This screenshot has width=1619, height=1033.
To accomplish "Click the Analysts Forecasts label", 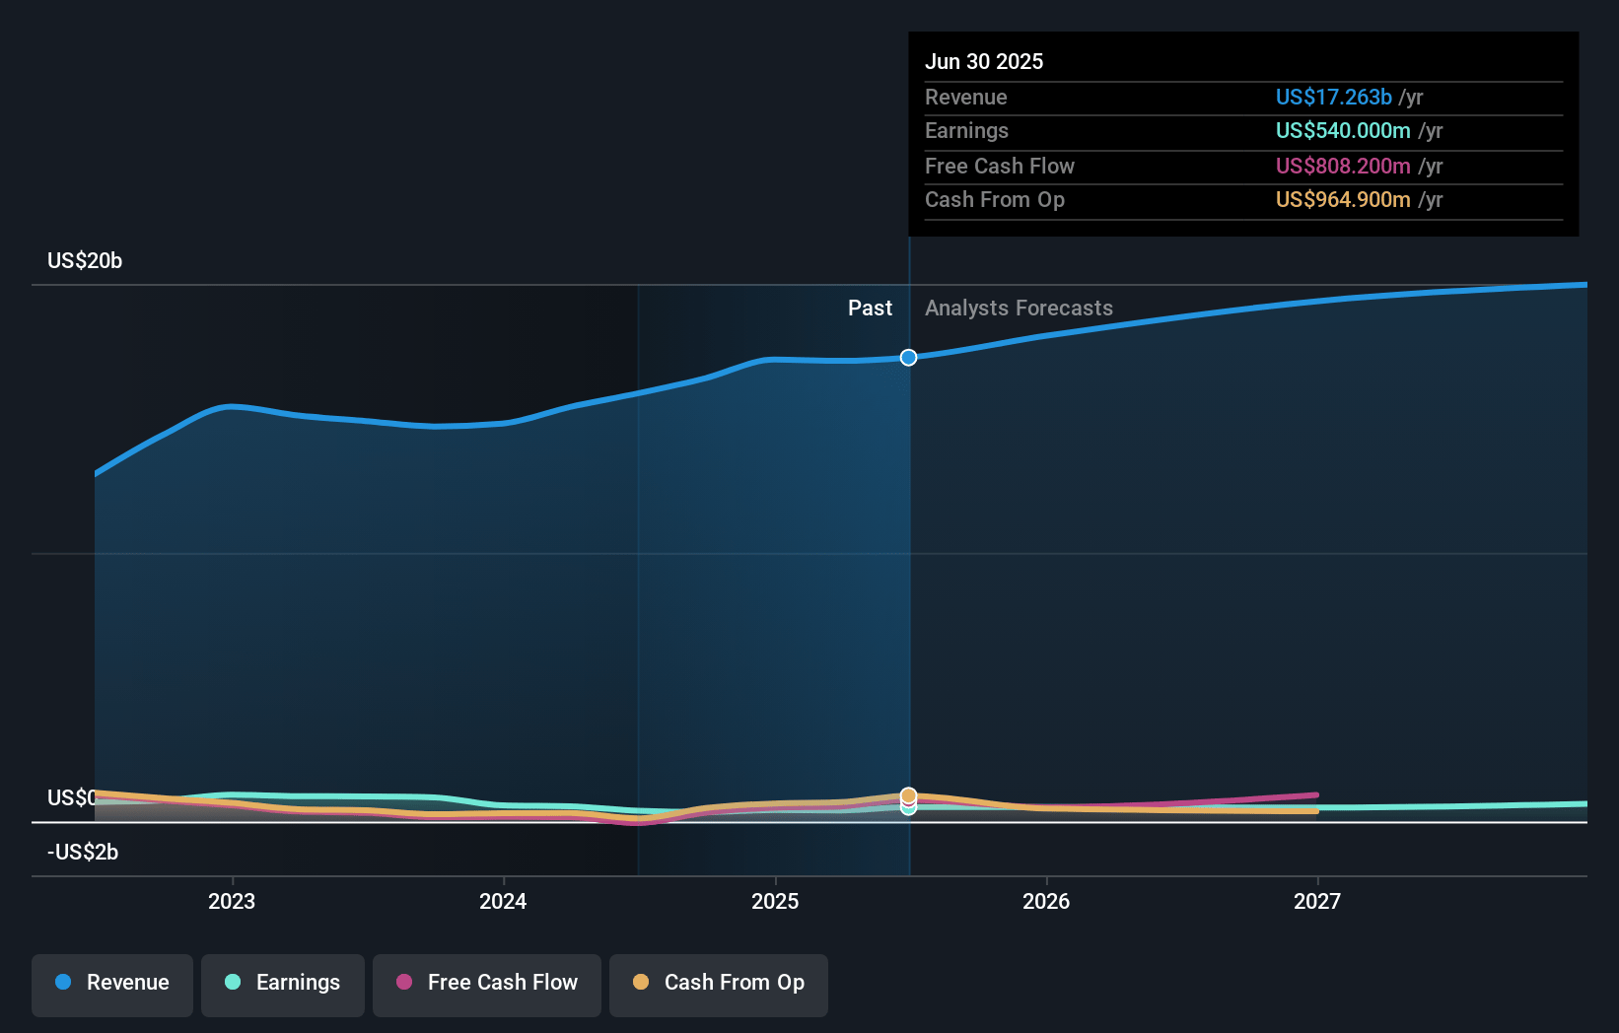I will (1019, 308).
